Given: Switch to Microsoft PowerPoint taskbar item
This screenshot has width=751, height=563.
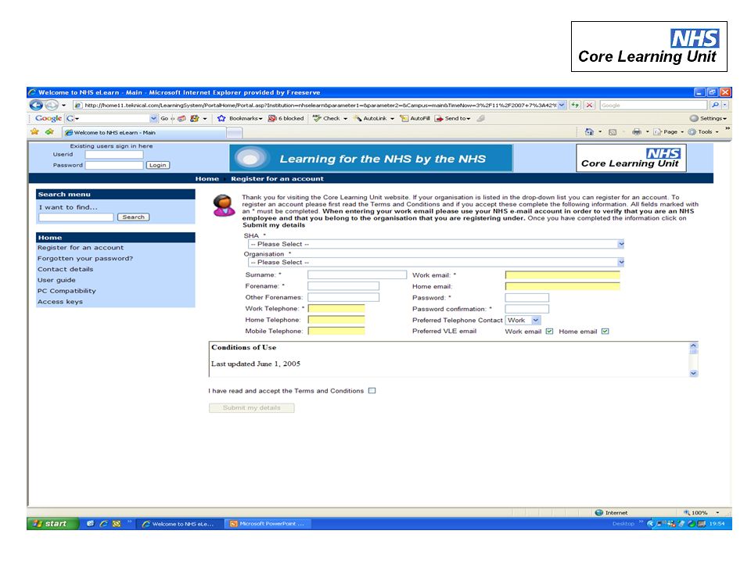Looking at the screenshot, I should pos(268,524).
